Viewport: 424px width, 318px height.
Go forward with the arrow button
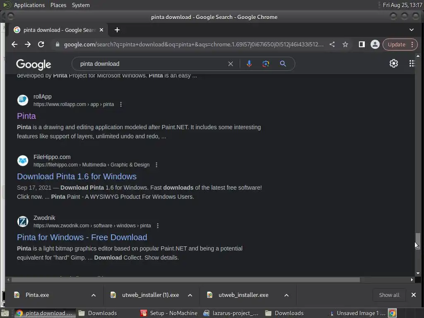[x=28, y=44]
